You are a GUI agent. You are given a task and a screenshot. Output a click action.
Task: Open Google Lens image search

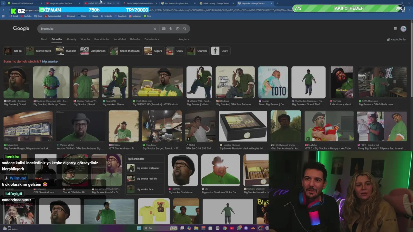(178, 29)
